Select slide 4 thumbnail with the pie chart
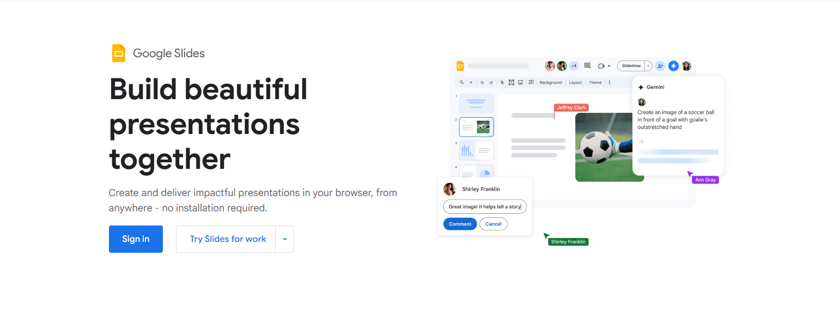 (477, 172)
